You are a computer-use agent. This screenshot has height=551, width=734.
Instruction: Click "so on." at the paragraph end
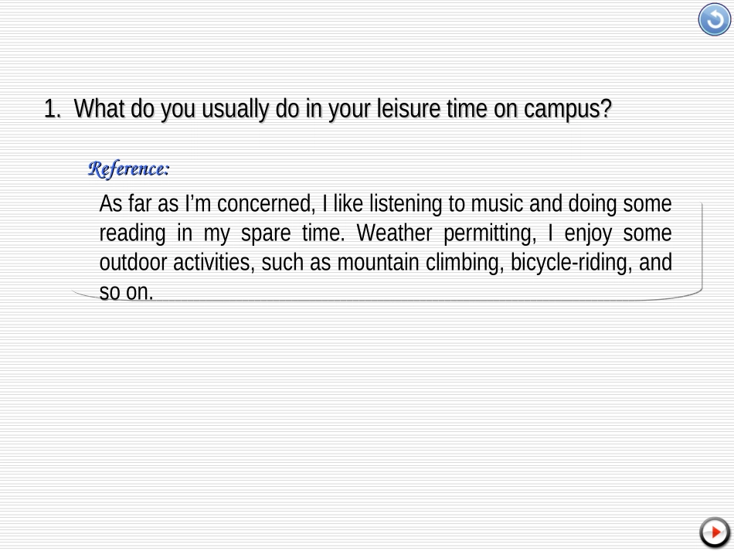(127, 292)
